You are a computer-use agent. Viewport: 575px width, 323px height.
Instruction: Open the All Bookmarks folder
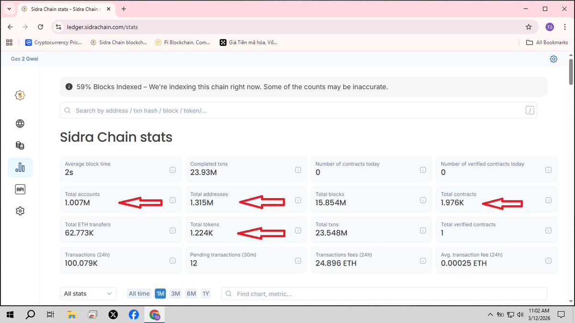[x=547, y=43]
